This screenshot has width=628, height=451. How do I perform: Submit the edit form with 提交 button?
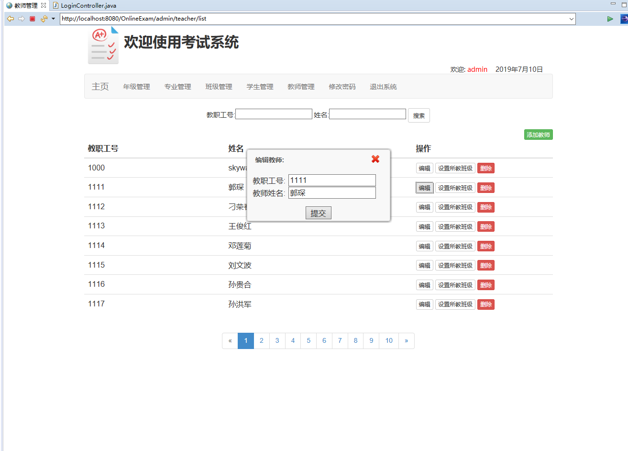[318, 213]
